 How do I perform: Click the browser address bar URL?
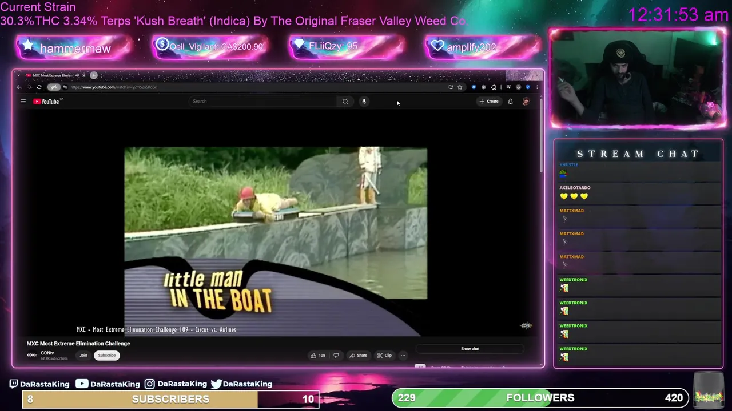[x=113, y=87]
